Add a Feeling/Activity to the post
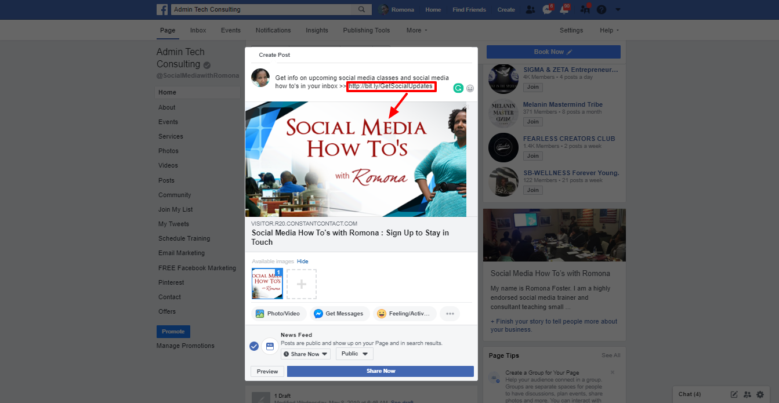Screen dimensions: 779x403 pyautogui.click(x=405, y=314)
